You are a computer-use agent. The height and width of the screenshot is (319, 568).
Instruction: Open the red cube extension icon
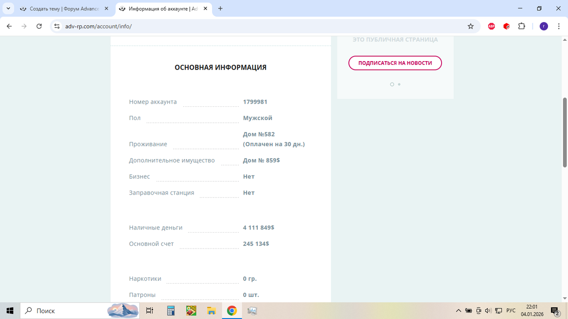point(506,26)
